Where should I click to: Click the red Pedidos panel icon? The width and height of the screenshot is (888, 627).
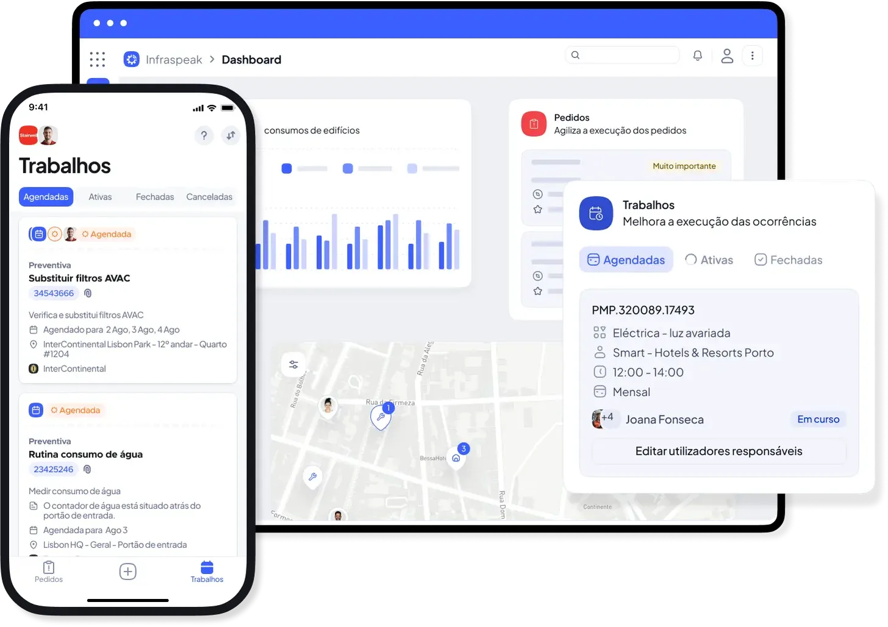(533, 123)
